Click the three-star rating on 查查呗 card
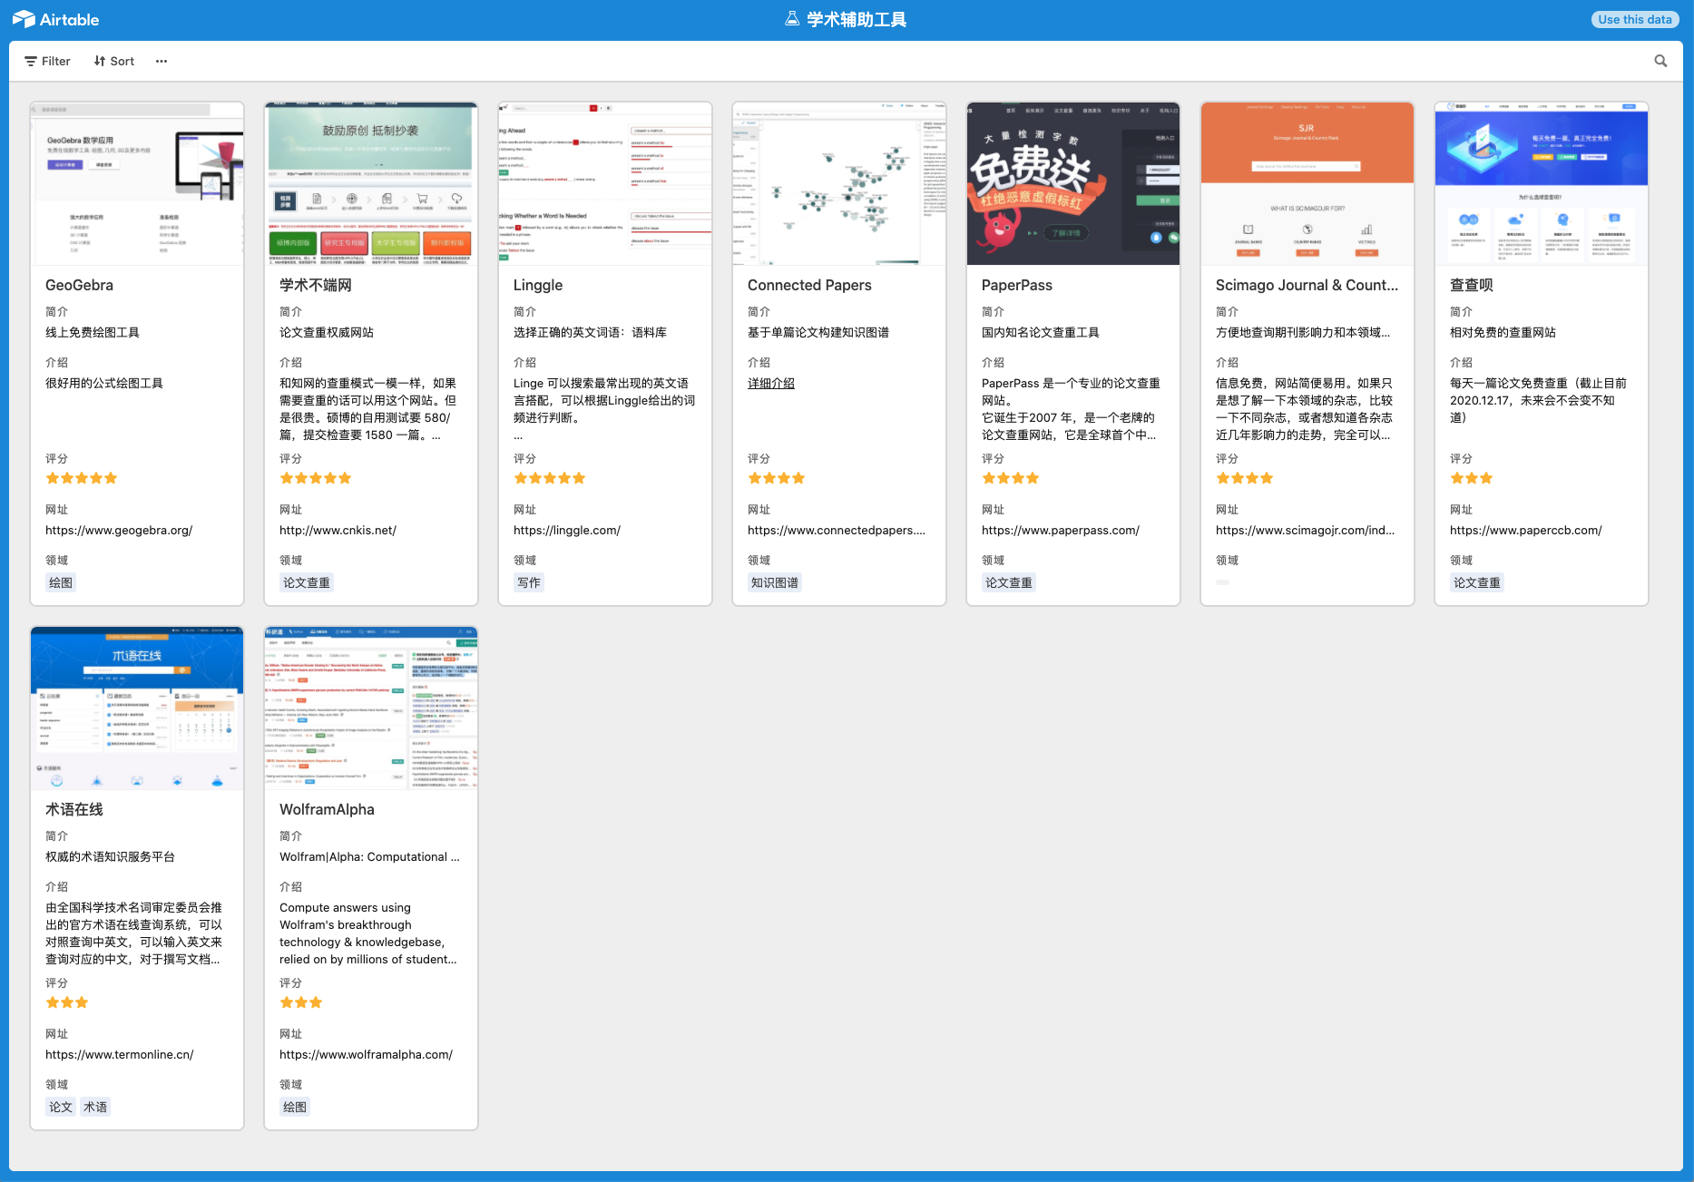The height and width of the screenshot is (1182, 1694). [x=1472, y=478]
